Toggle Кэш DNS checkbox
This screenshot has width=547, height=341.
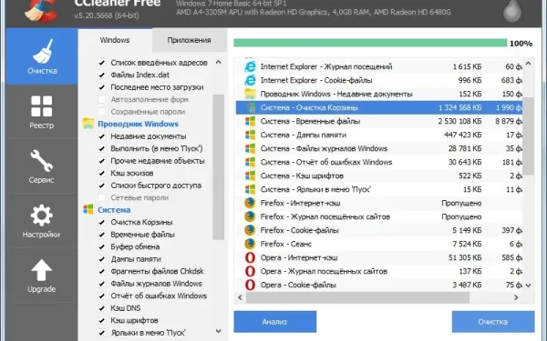[101, 308]
